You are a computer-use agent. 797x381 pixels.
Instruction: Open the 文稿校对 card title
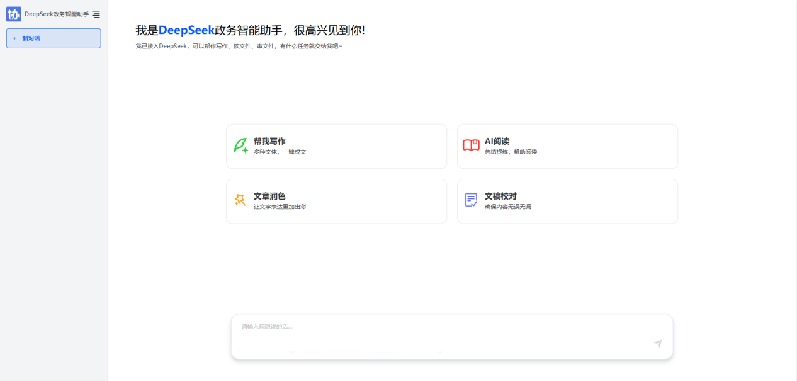[500, 196]
